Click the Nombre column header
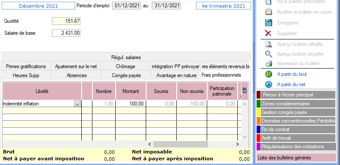This screenshot has height=165, width=340. [x=104, y=91]
